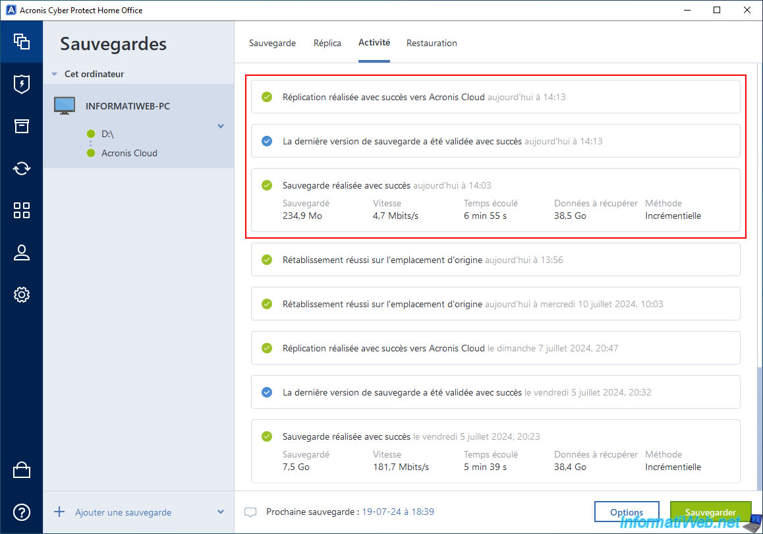
Task: Click the comment bubble icon near Prochaine sauvegarde
Action: [250, 512]
